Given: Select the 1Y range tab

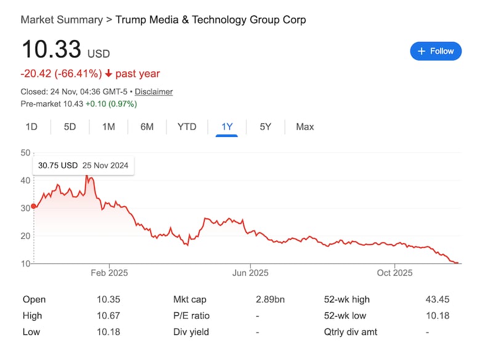Looking at the screenshot, I should (227, 127).
